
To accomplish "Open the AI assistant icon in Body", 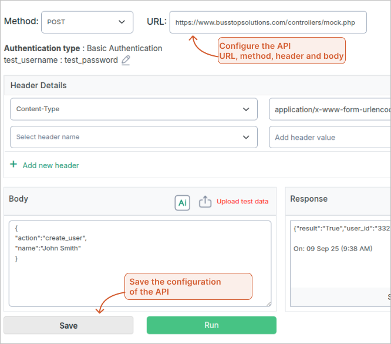I will tap(183, 202).
